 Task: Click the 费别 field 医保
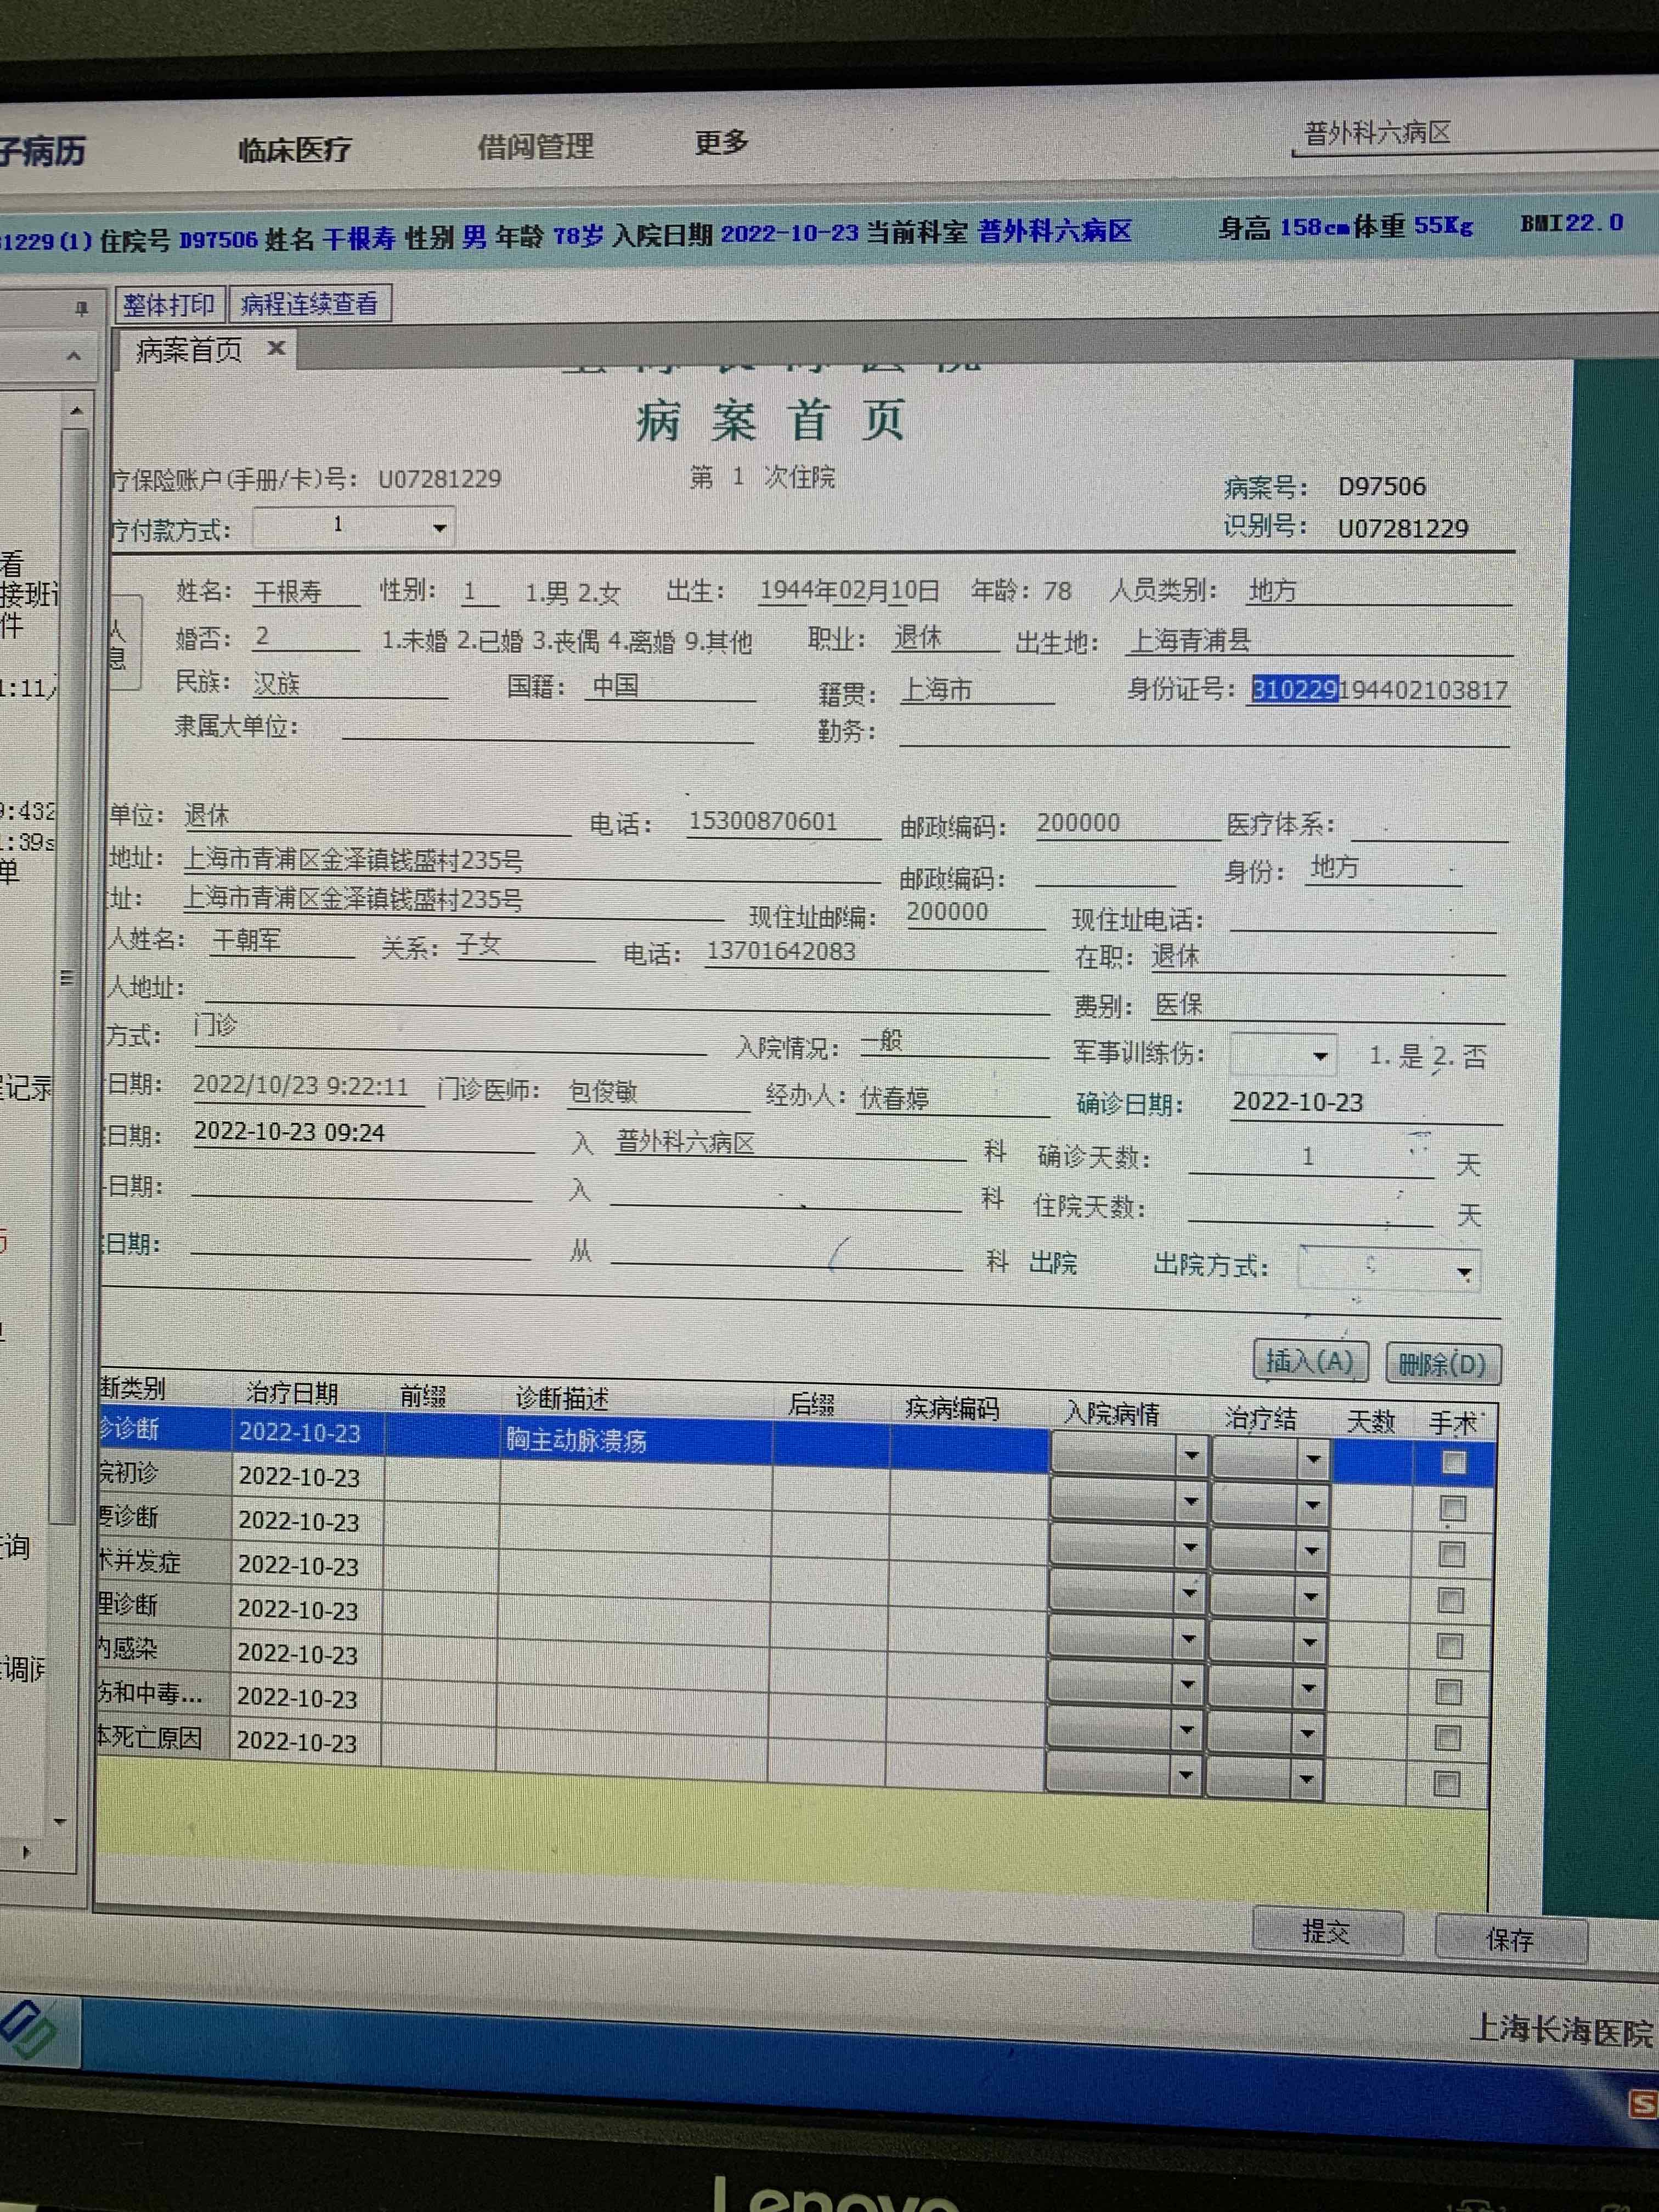[x=1327, y=1006]
